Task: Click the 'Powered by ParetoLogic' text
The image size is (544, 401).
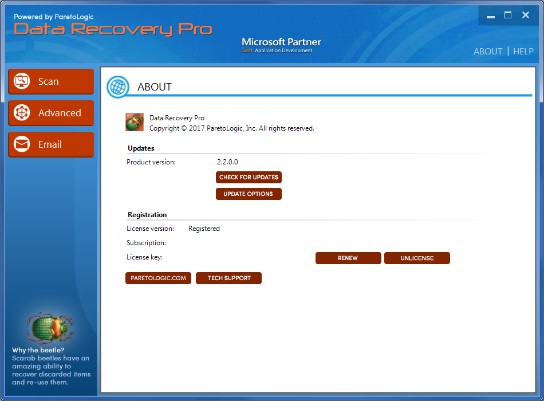Action: tap(54, 17)
